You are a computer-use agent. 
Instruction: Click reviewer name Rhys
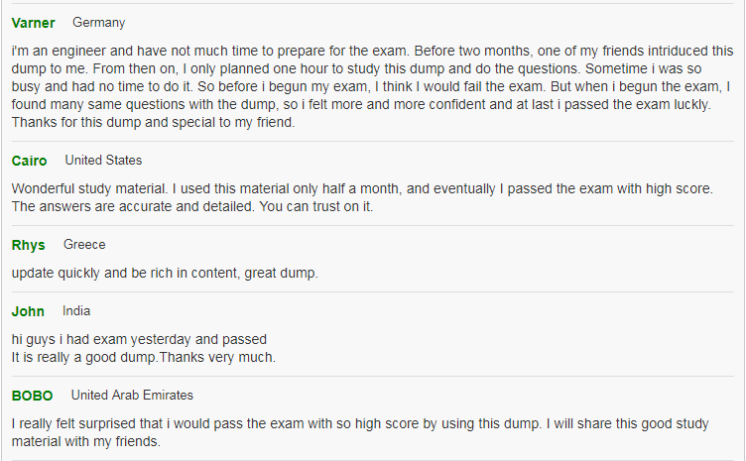click(29, 245)
